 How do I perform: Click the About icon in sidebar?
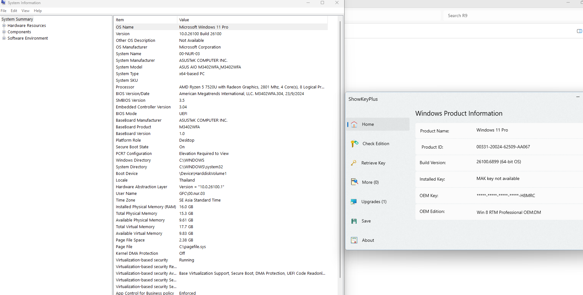point(354,240)
